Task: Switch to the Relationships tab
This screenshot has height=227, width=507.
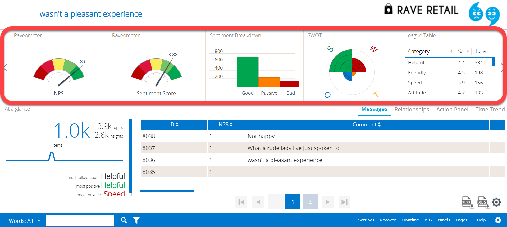Action: pos(412,110)
